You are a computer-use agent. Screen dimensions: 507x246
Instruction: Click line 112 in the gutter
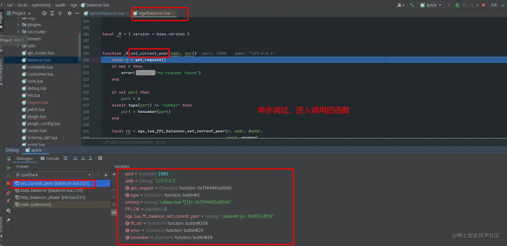point(86,73)
